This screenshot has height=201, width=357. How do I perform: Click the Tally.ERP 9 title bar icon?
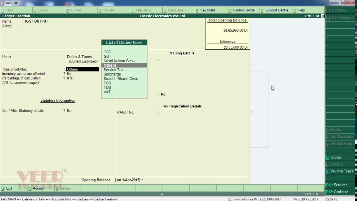3,3
